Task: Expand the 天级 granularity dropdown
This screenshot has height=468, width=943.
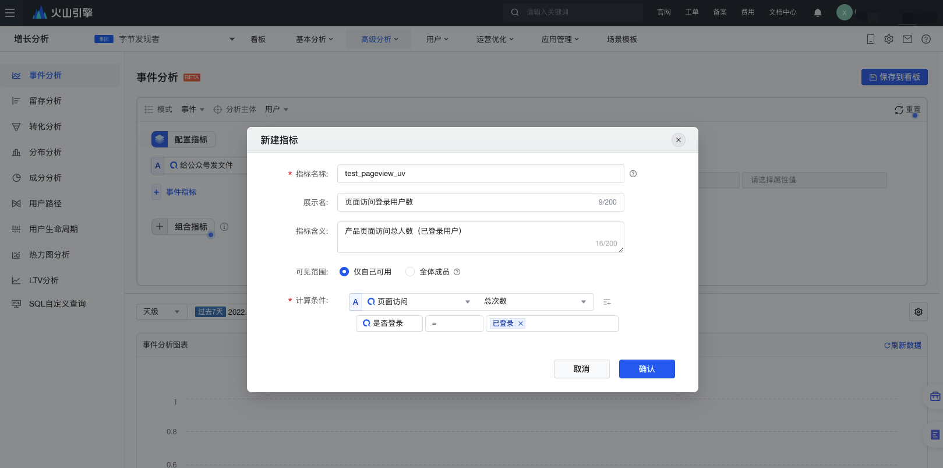Action: (162, 312)
